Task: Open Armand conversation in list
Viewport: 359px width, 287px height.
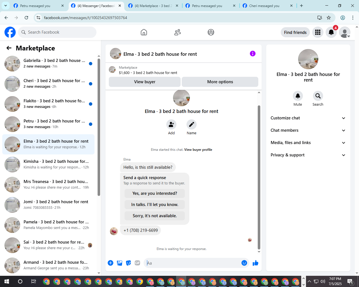Action: 48,265
